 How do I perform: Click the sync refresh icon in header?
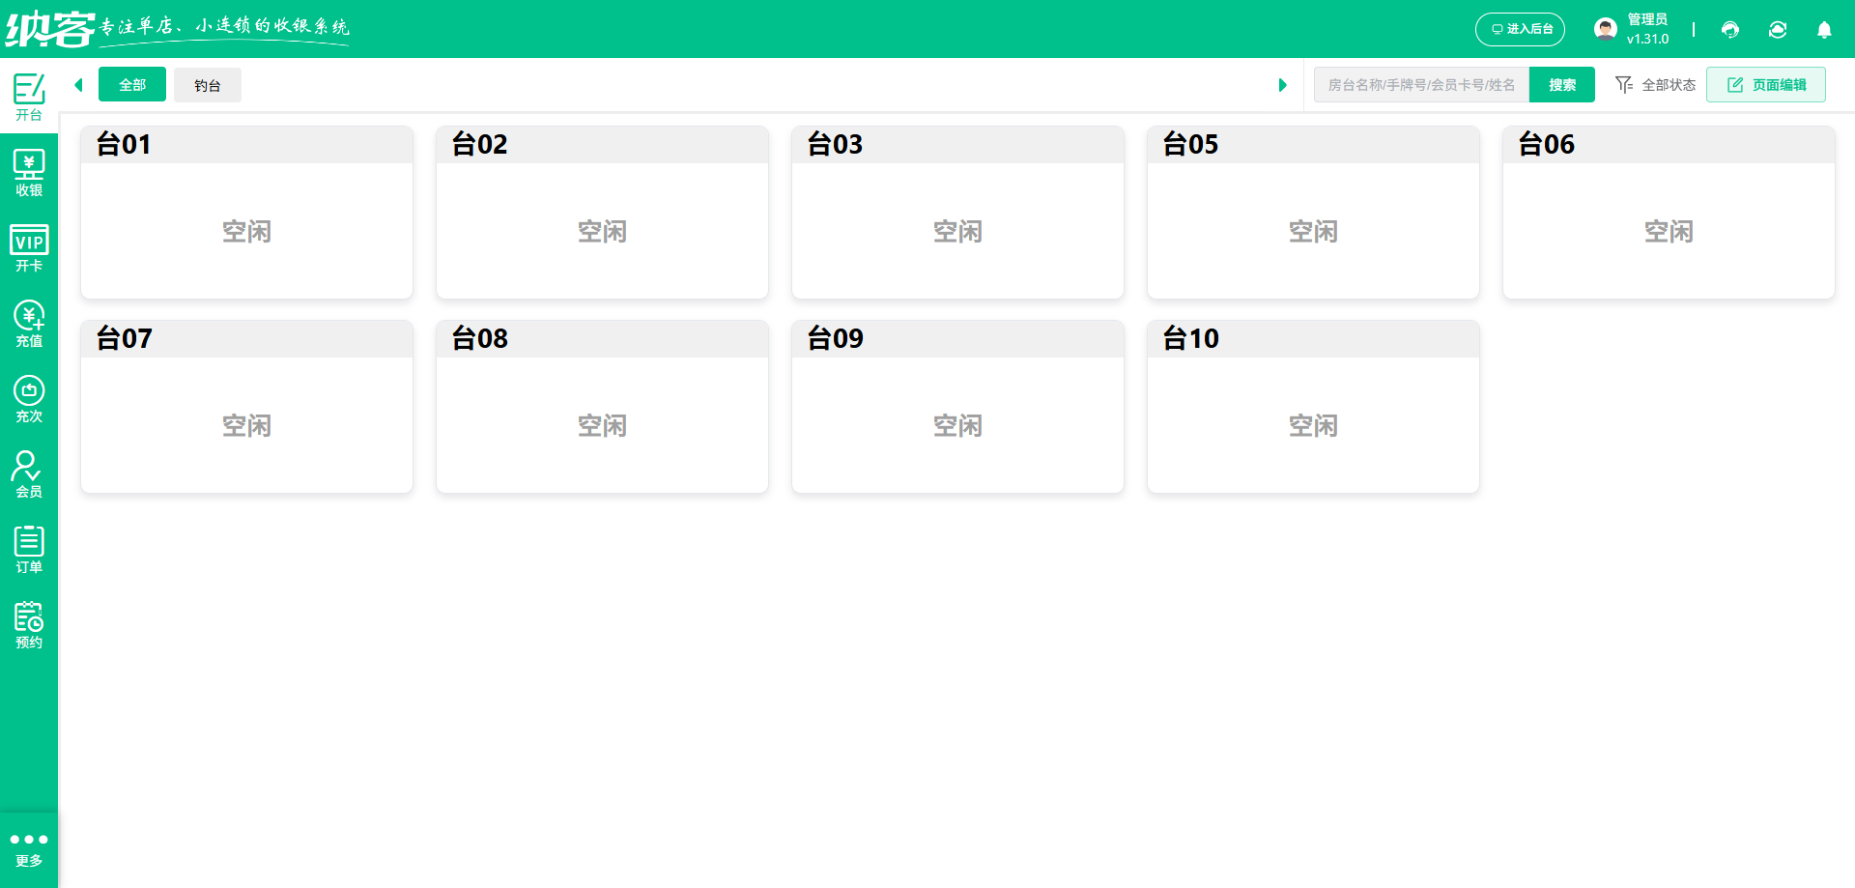click(1778, 30)
